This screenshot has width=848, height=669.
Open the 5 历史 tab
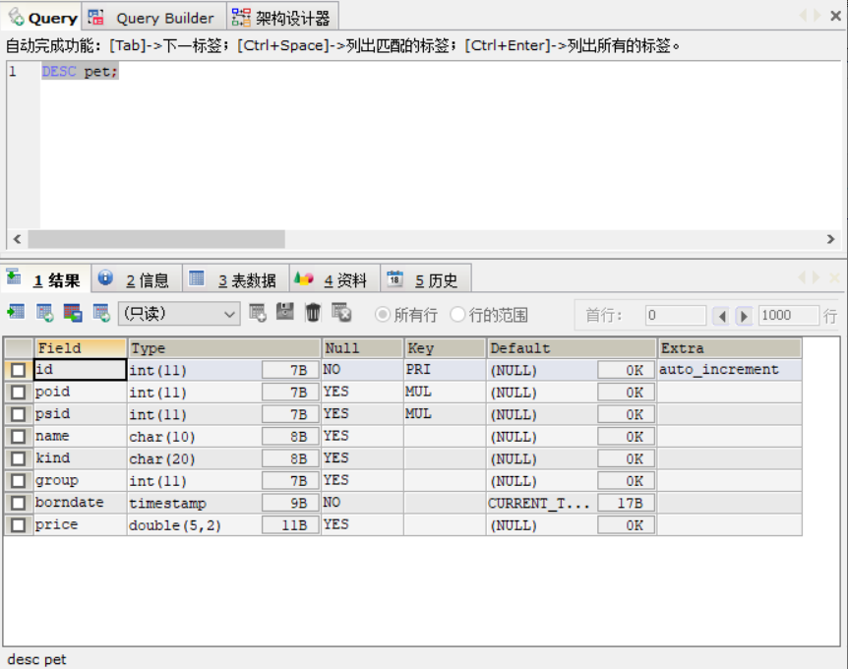(x=426, y=279)
